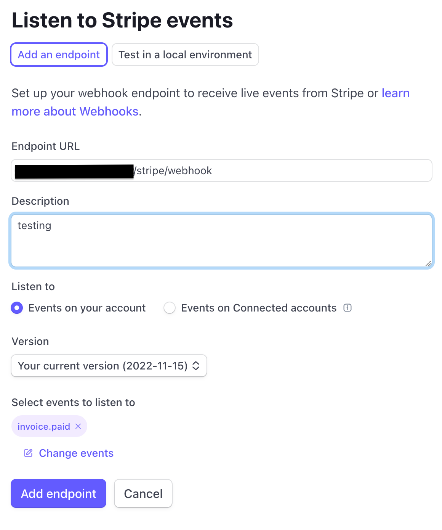Image resolution: width=442 pixels, height=530 pixels.
Task: Click the pencil icon beside Change events
Action: (x=28, y=453)
